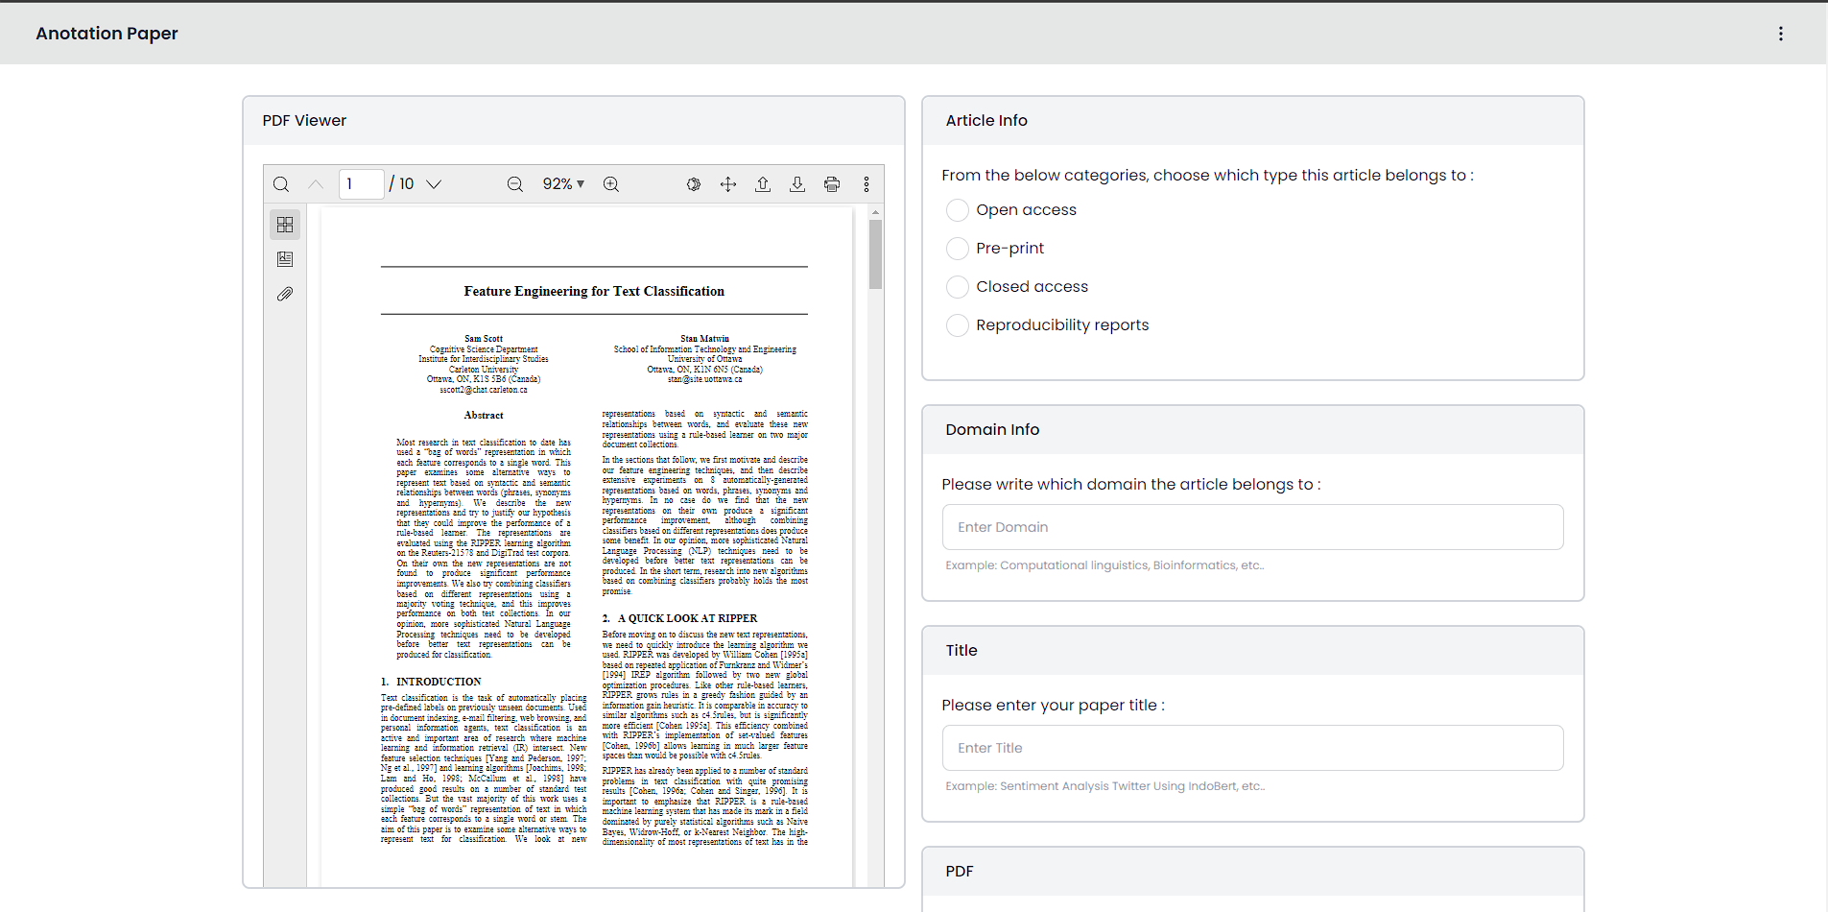Choose Reproducibility reports as article type

(957, 324)
